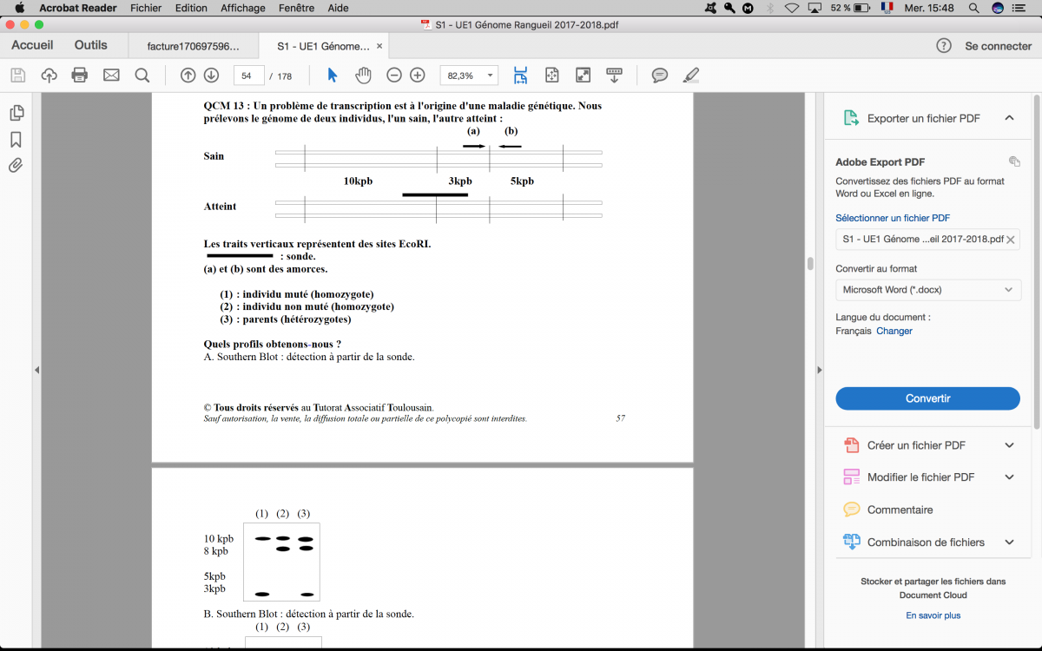Screen dimensions: 1042x651
Task: Click the Convertir button
Action: (x=927, y=398)
